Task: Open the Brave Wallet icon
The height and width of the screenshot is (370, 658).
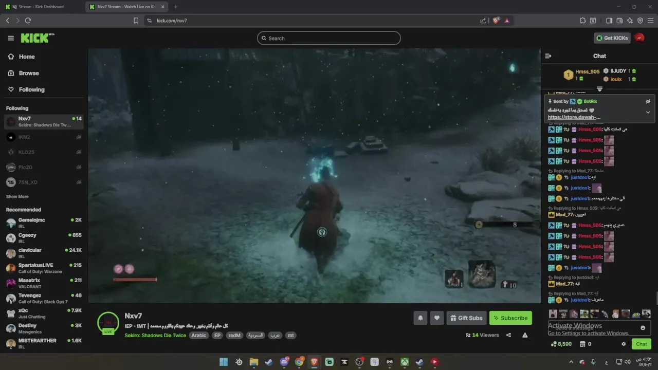Action: click(x=619, y=21)
